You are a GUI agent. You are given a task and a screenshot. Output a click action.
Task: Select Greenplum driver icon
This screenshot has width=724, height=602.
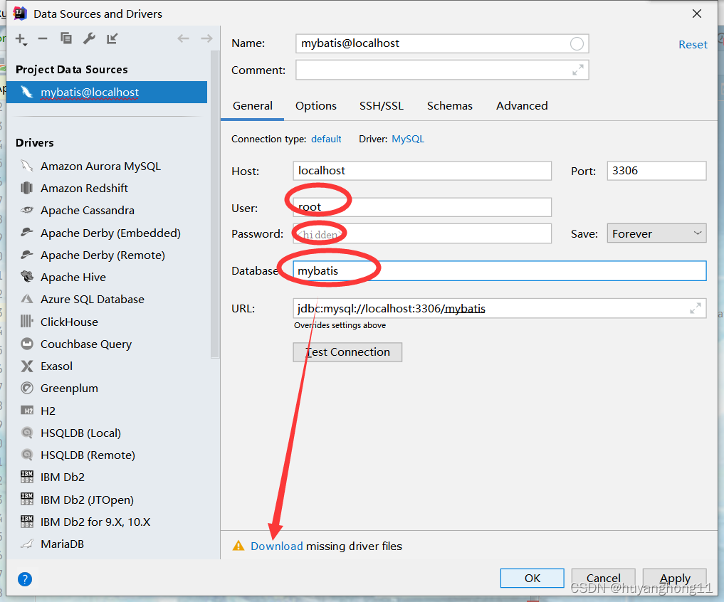pos(27,389)
